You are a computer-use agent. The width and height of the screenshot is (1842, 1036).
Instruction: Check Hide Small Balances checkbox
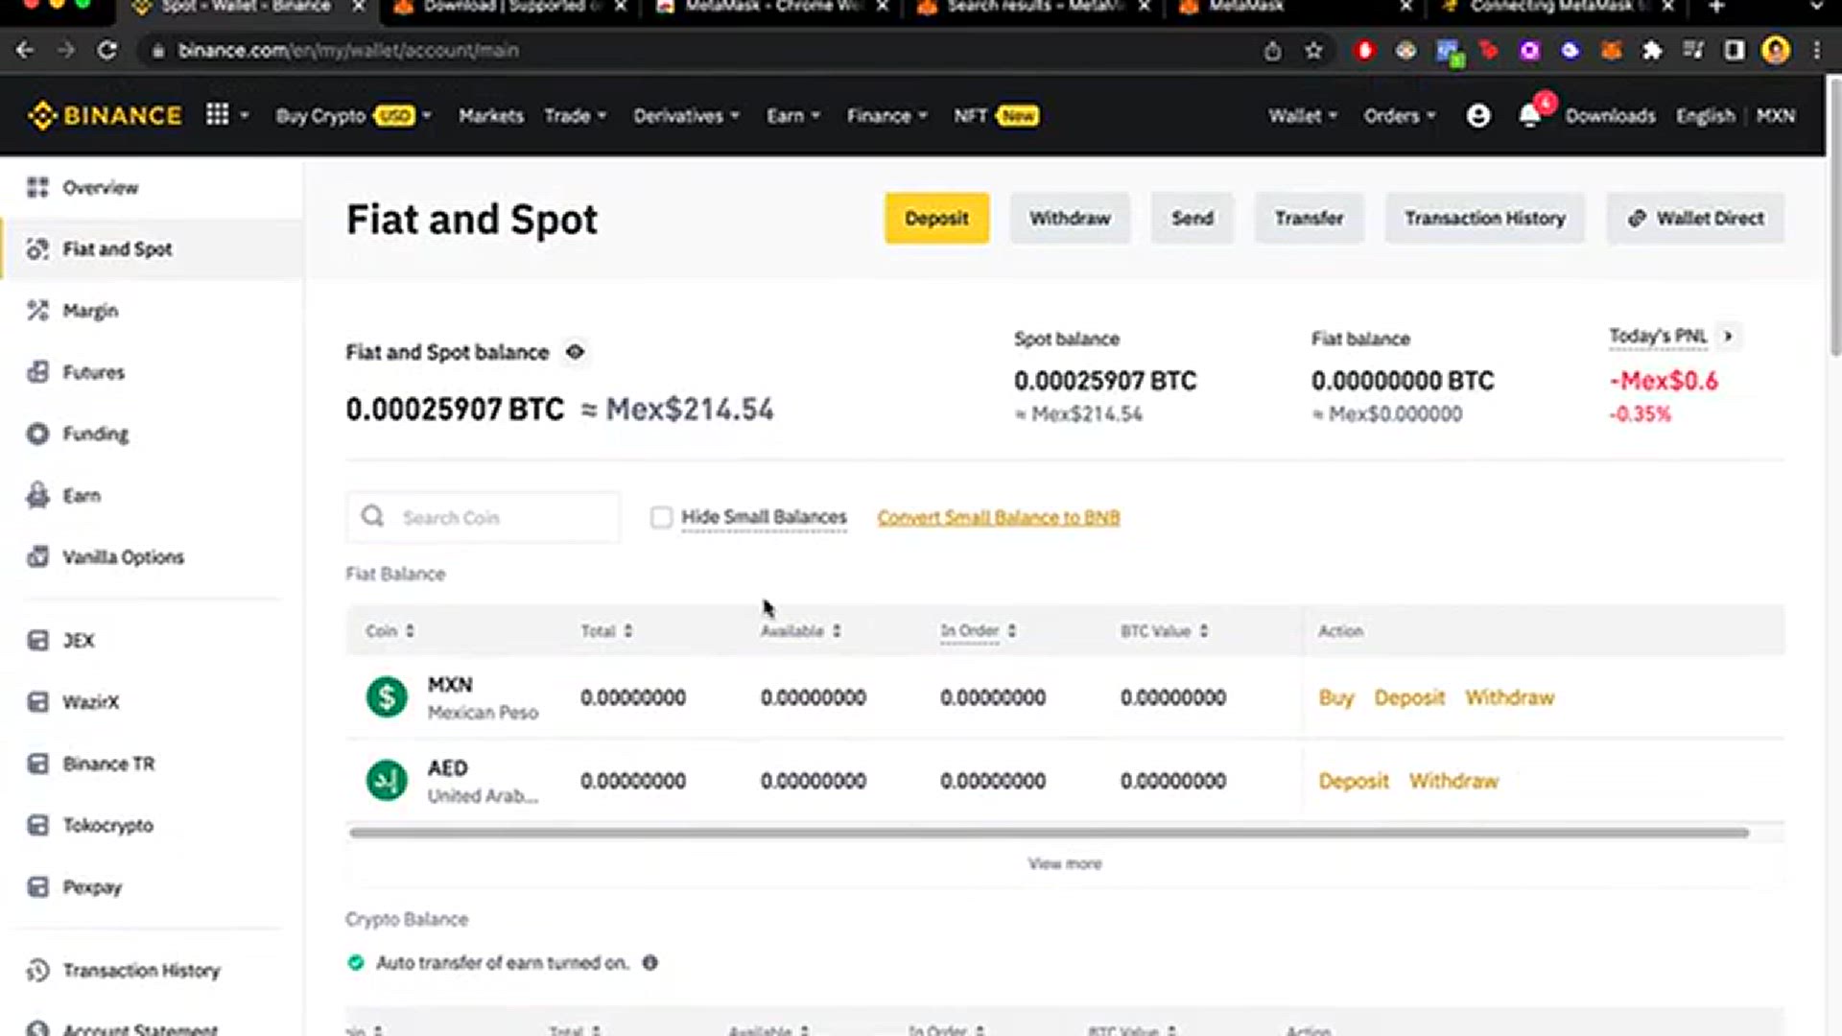click(x=661, y=517)
